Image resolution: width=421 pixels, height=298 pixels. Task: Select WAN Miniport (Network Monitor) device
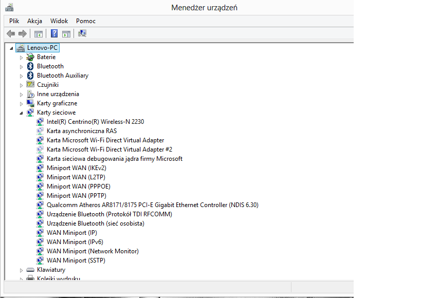[93, 251]
